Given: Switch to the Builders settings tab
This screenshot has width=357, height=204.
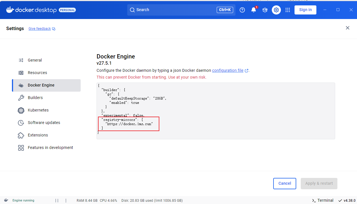Looking at the screenshot, I should (35, 98).
